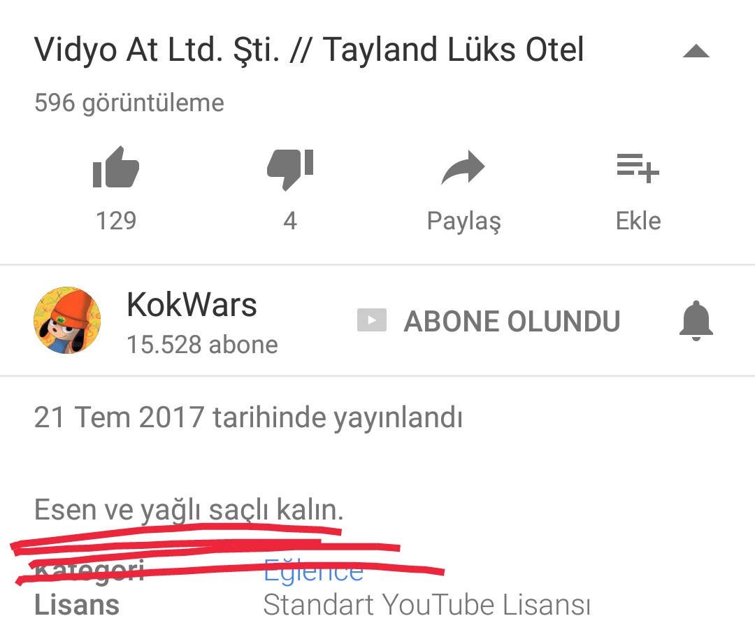Tap the 596 görüntüleme view count
Image resolution: width=755 pixels, height=644 pixels.
[x=129, y=103]
